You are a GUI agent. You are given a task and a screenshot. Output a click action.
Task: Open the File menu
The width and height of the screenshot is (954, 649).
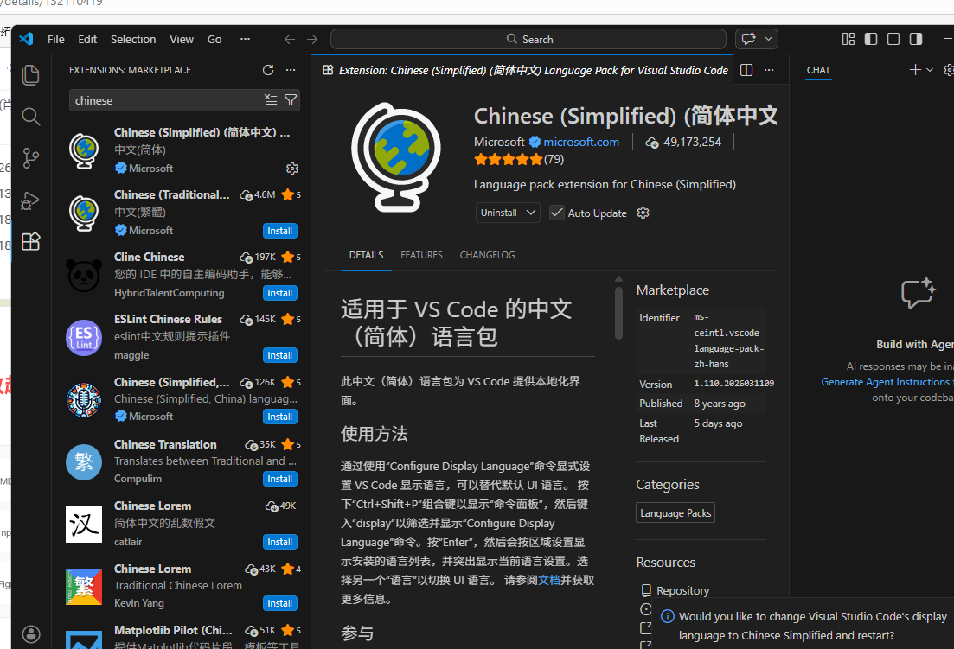pos(56,39)
